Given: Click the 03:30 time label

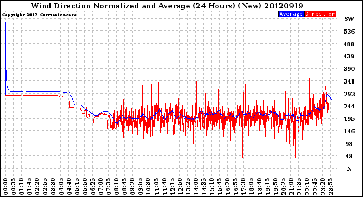Looking at the screenshot, I should click(x=53, y=186).
